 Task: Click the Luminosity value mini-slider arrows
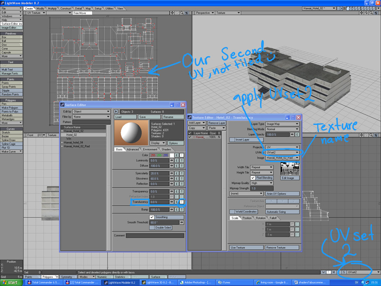tap(172, 161)
